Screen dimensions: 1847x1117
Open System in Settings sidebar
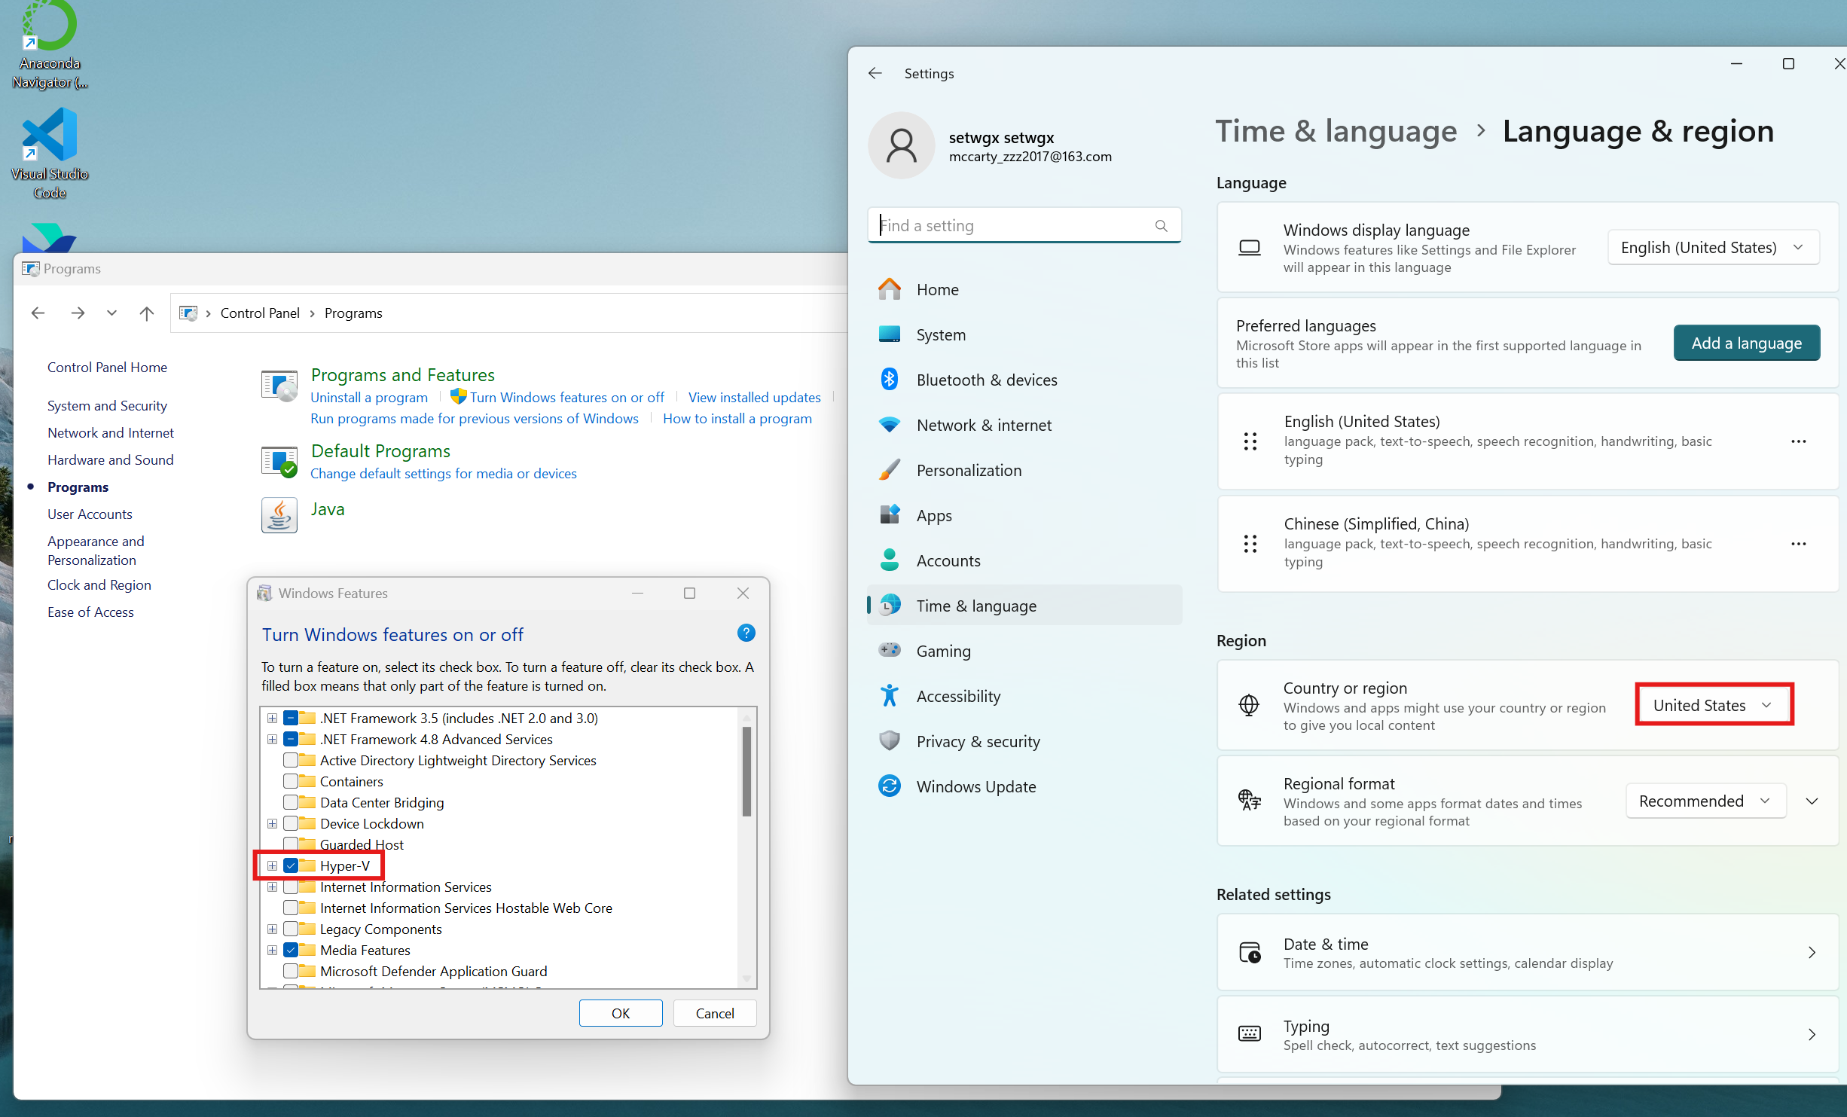pos(1024,335)
